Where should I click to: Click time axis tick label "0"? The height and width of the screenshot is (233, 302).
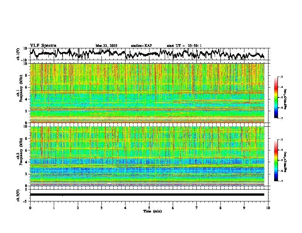(x=30, y=208)
